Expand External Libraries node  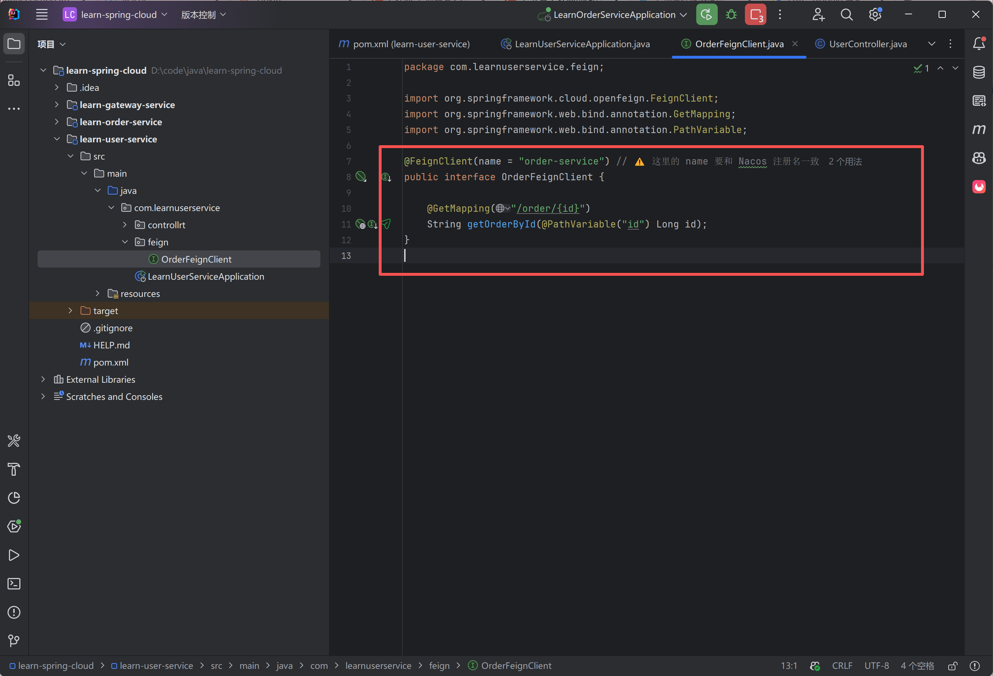click(43, 379)
